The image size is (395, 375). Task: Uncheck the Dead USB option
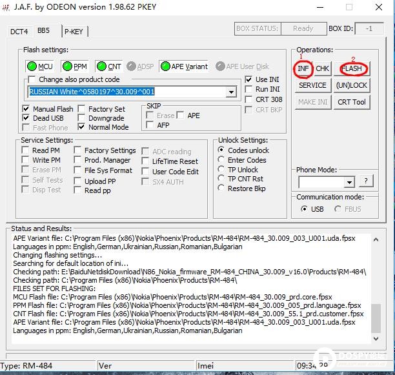click(x=26, y=118)
